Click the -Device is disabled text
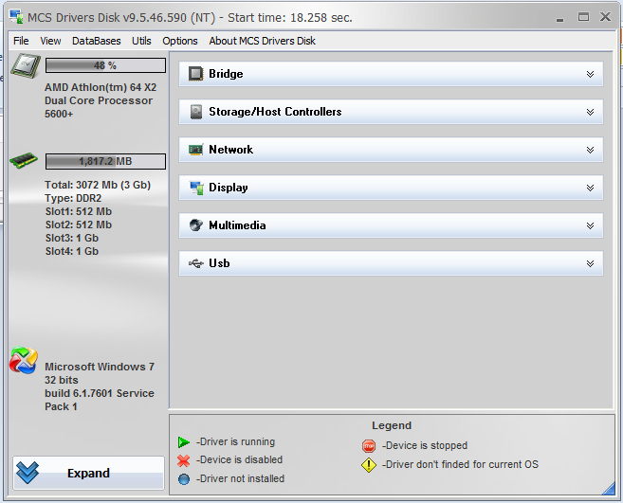 (239, 459)
